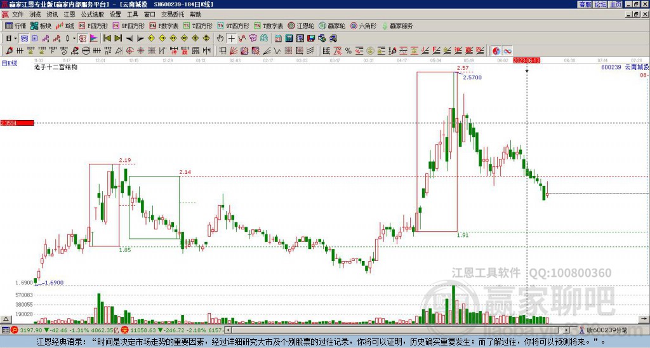
Task: Click the 日K线 chart label
Action: point(10,64)
